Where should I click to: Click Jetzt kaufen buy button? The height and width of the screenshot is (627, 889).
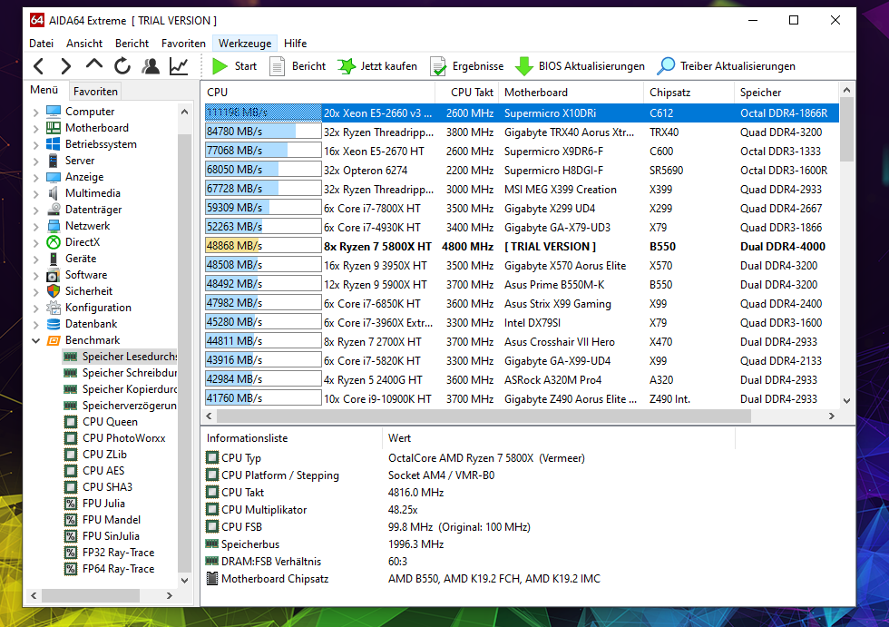[377, 66]
